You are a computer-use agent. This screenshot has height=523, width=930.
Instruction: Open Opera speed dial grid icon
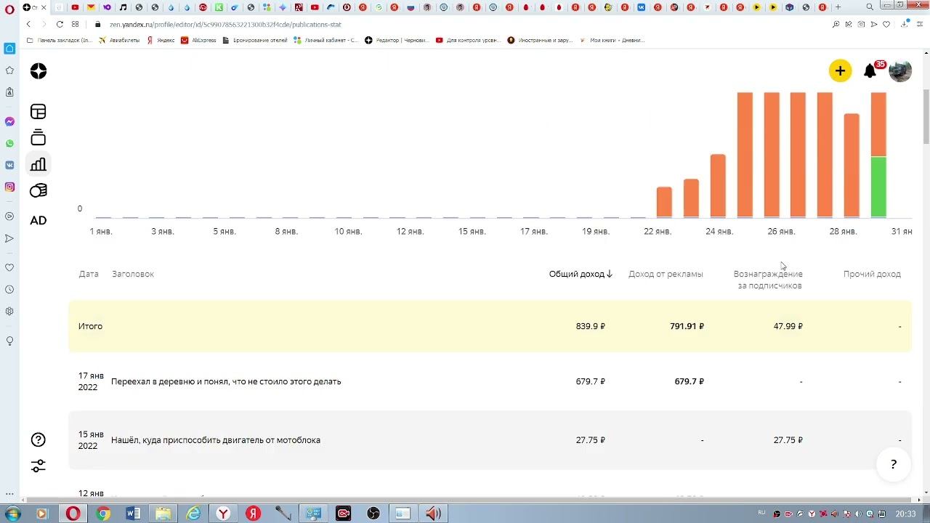click(x=75, y=24)
